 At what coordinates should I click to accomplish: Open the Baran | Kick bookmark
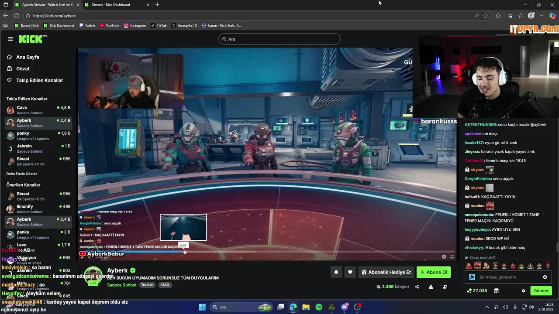point(27,25)
